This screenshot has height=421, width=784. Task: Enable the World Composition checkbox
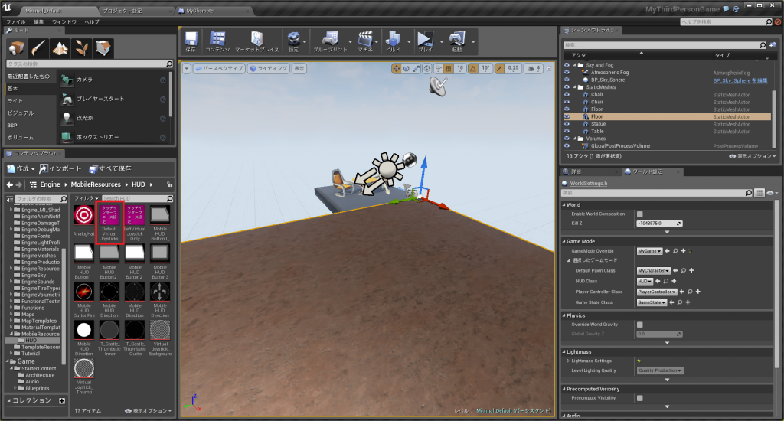[x=640, y=214]
